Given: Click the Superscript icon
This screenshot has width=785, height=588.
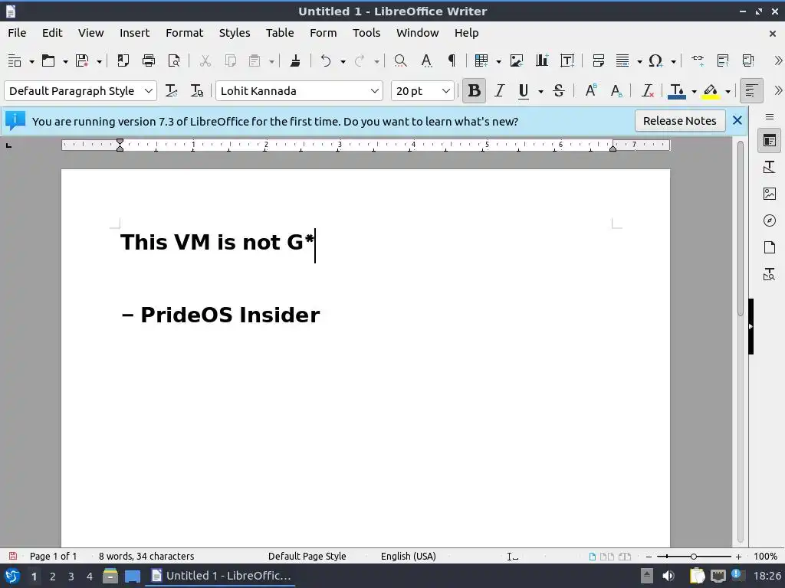Looking at the screenshot, I should click(591, 91).
